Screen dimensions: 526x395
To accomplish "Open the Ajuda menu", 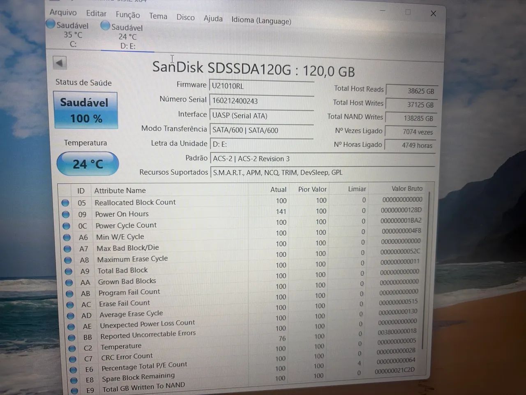I will tap(213, 19).
